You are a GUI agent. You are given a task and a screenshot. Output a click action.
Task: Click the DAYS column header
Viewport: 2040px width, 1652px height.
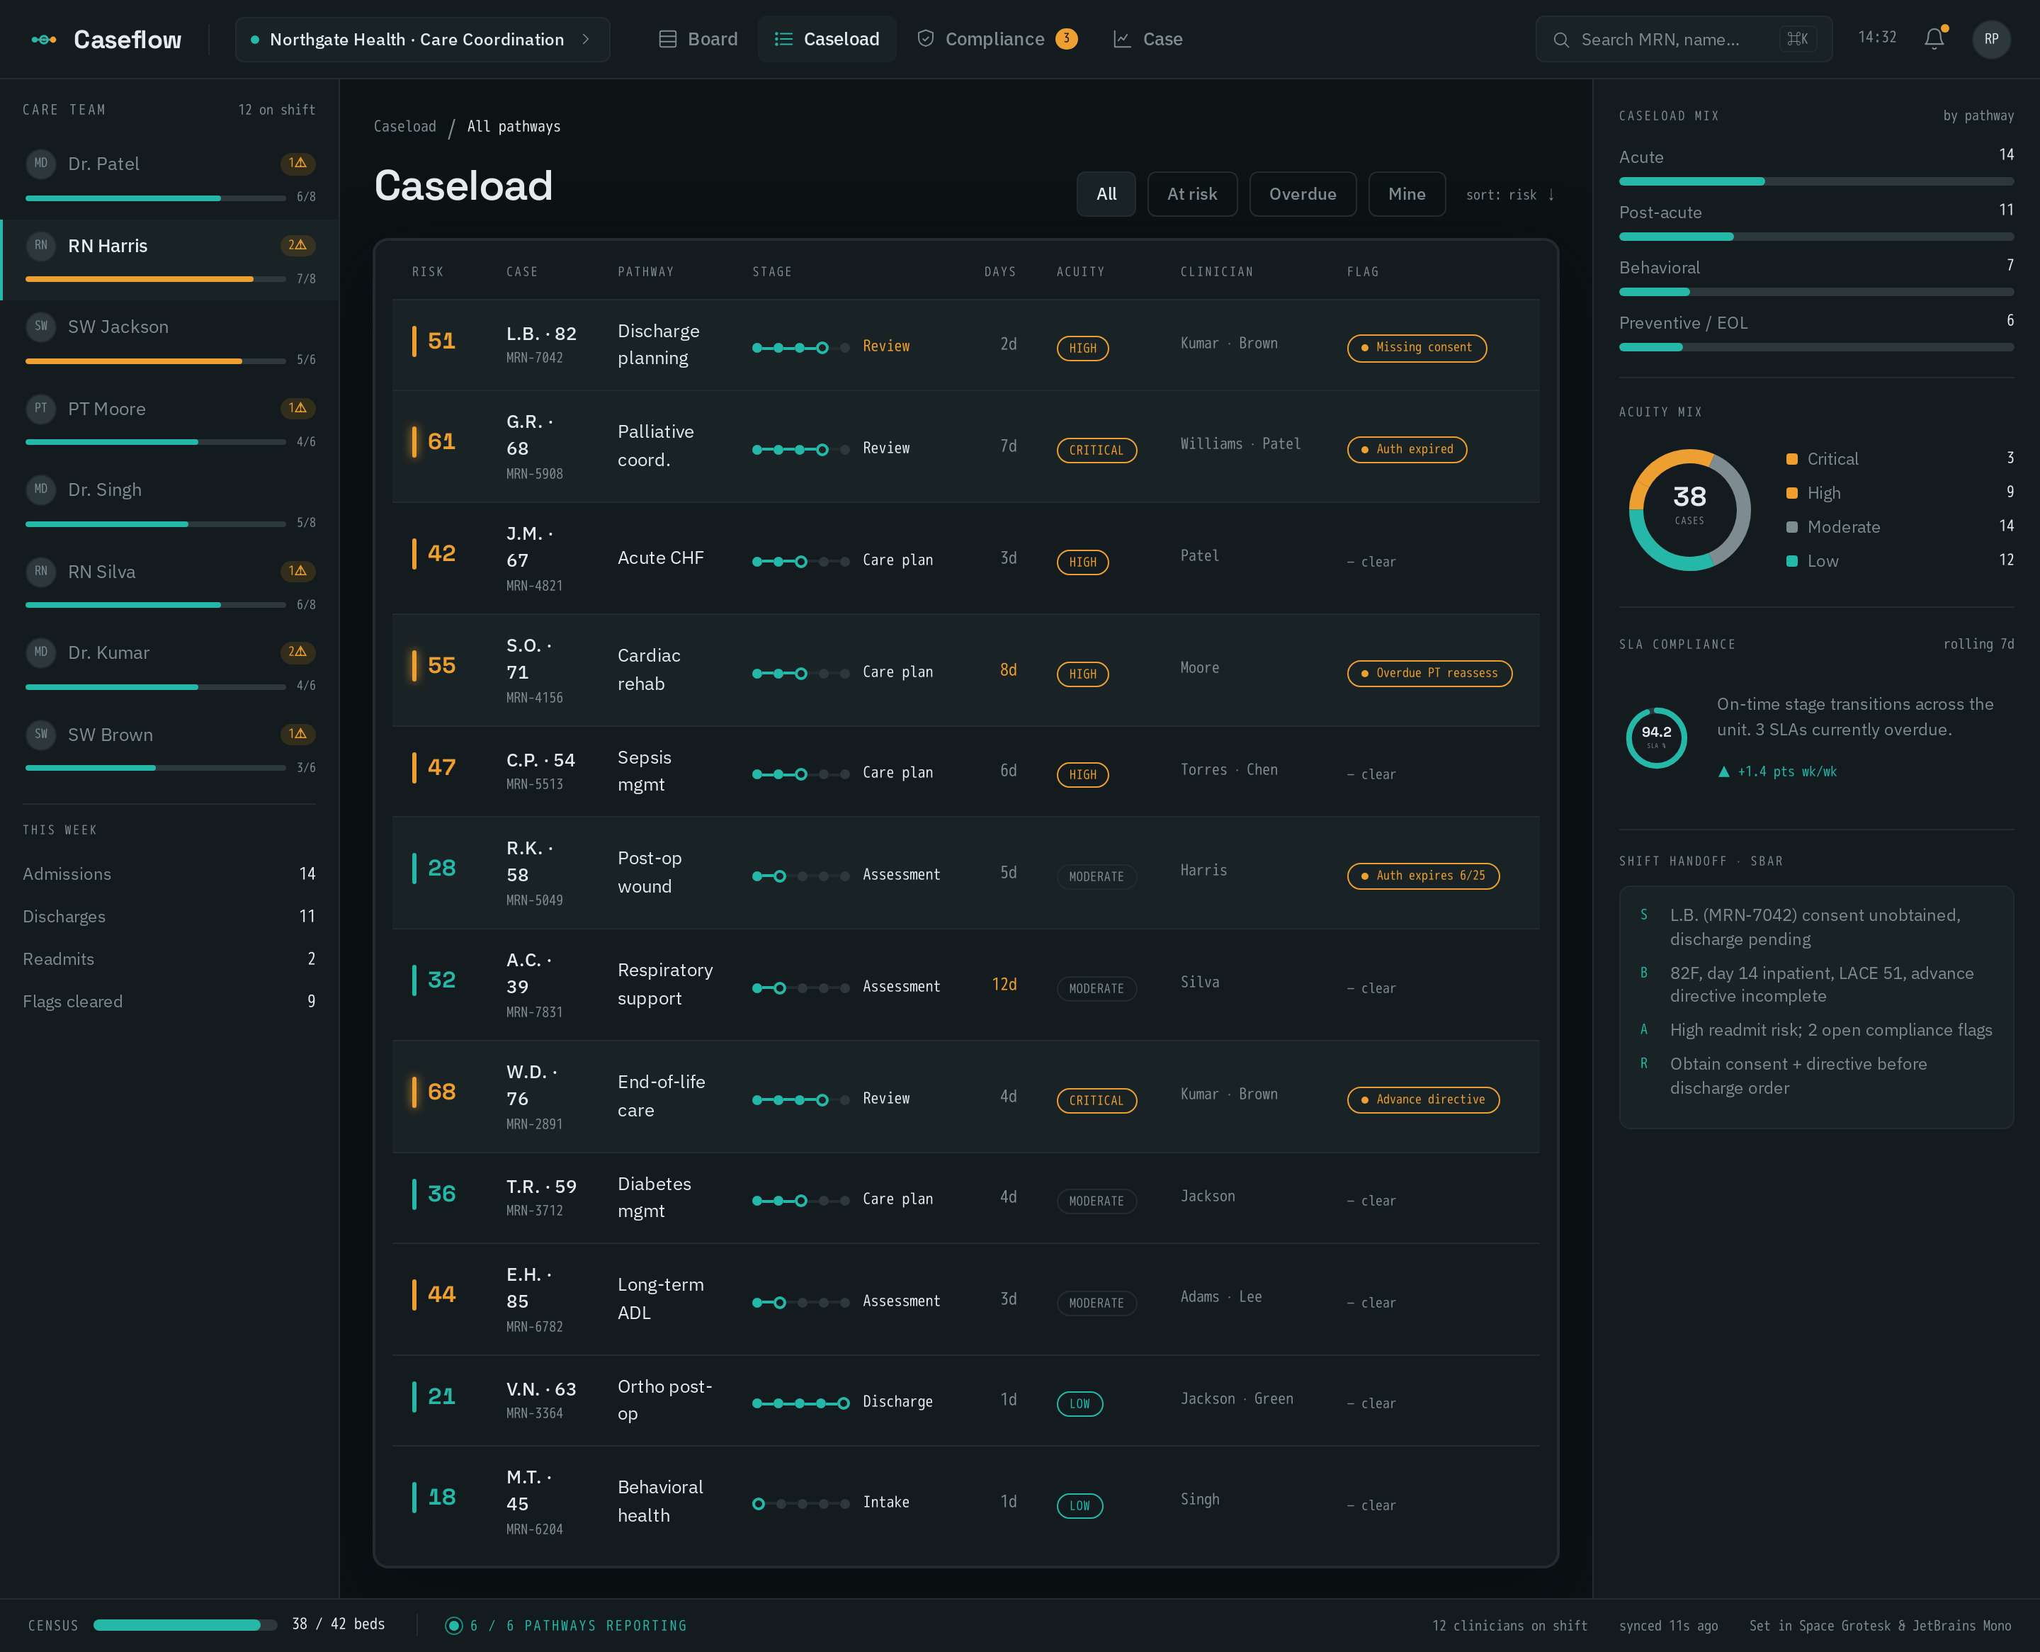tap(1000, 272)
